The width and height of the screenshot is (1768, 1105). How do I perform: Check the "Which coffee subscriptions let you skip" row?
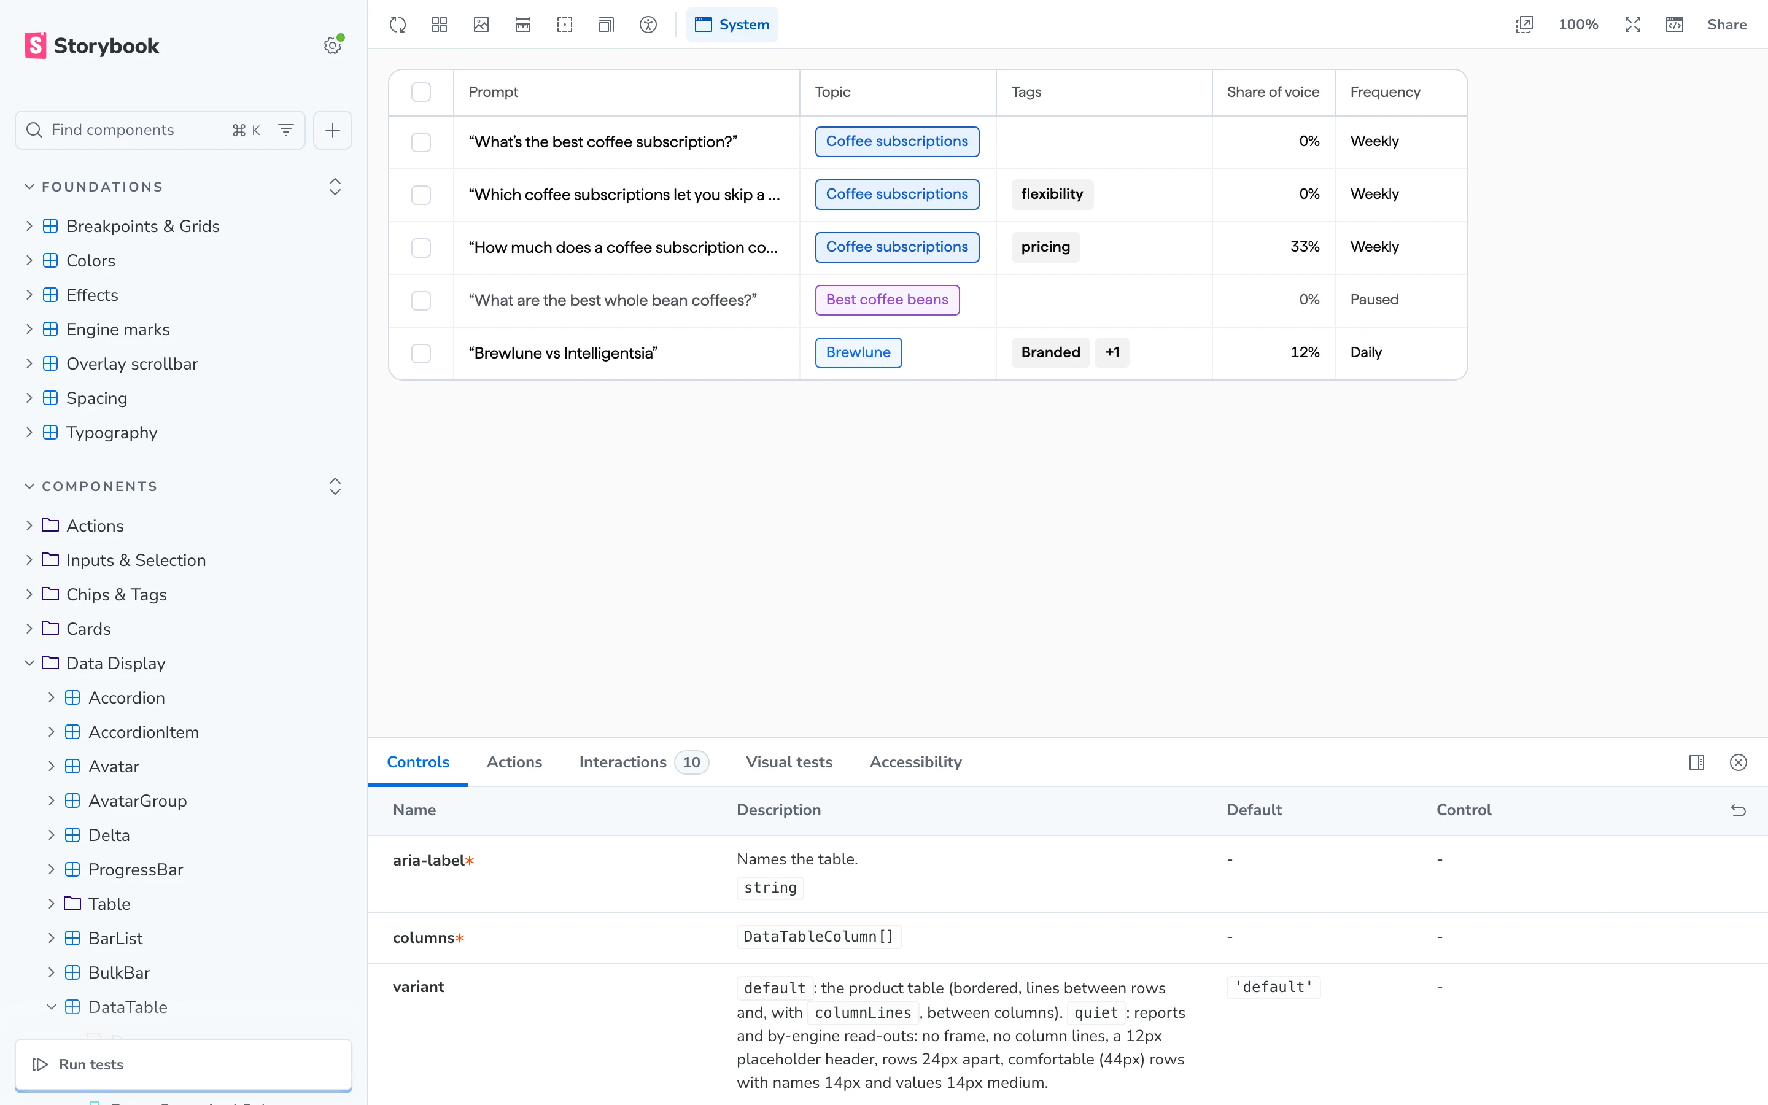421,195
